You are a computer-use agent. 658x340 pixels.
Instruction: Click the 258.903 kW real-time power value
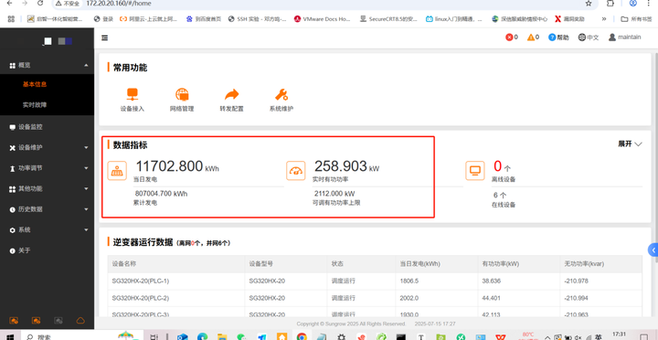(346, 166)
